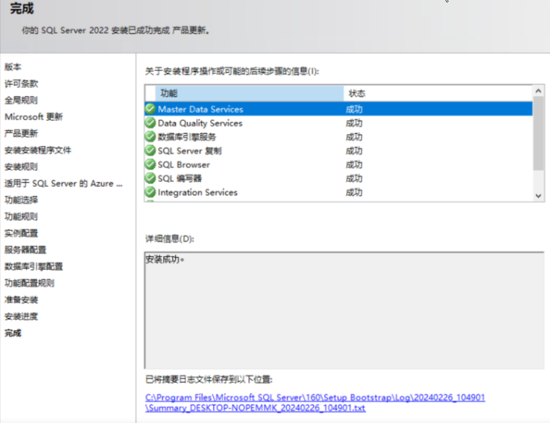Click the 安装规则 sidebar step
550x423 pixels.
tap(21, 167)
